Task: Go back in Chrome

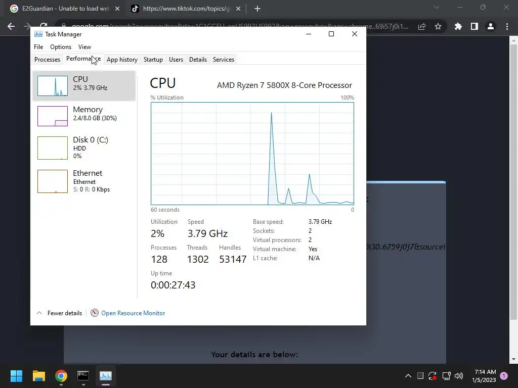Action: pyautogui.click(x=11, y=26)
